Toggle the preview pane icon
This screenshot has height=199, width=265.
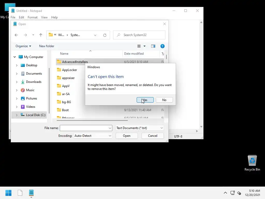click(x=153, y=46)
